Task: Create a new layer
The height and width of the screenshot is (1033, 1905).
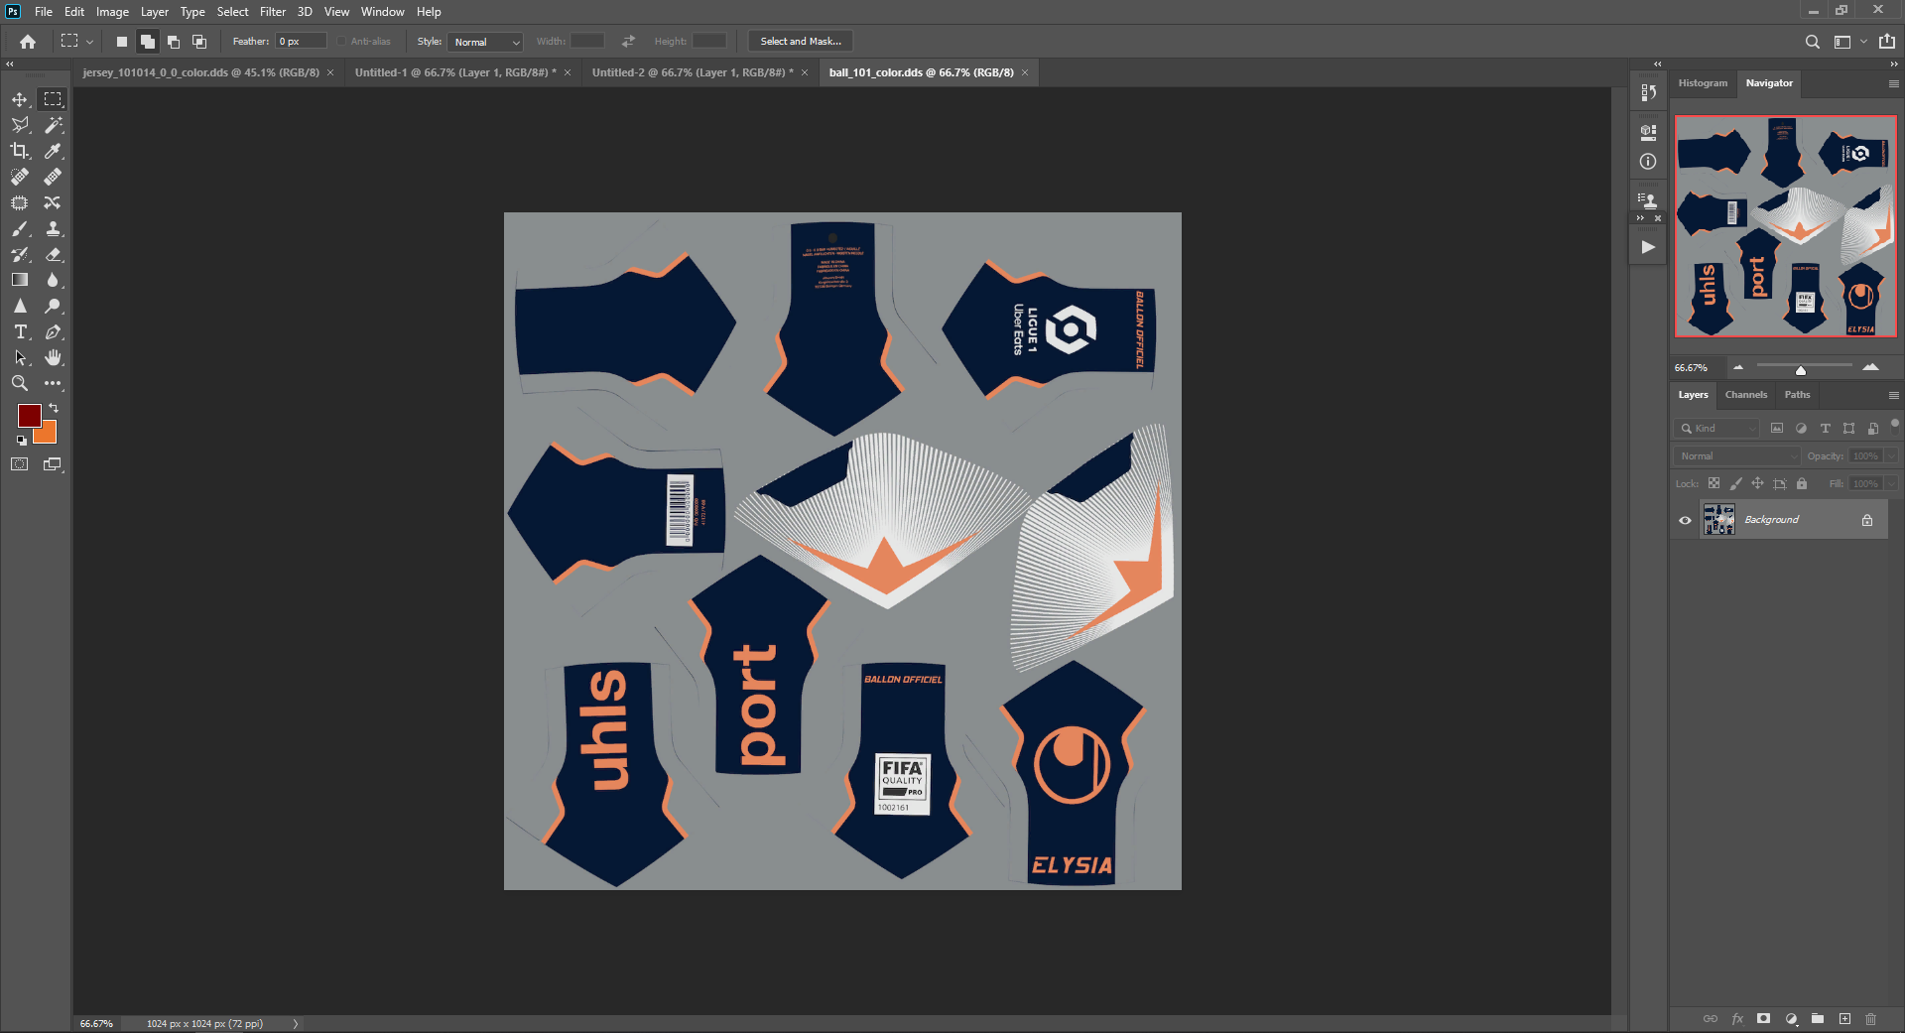Action: (1844, 1019)
